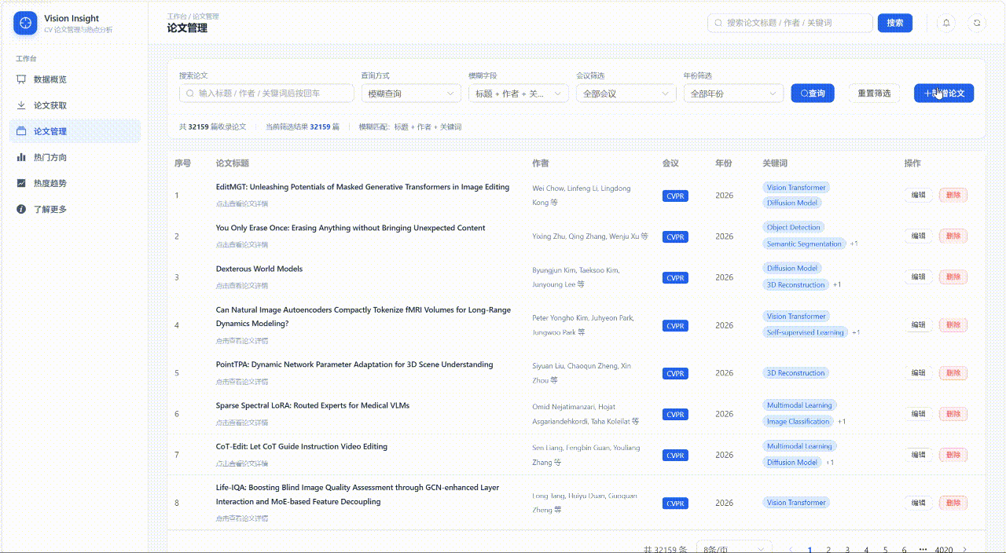
Task: Click the 工作台 breadcrumb link
Action: [x=178, y=16]
